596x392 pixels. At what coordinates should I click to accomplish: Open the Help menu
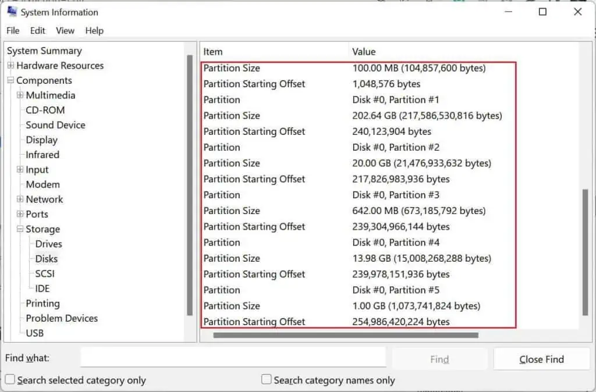coord(94,31)
